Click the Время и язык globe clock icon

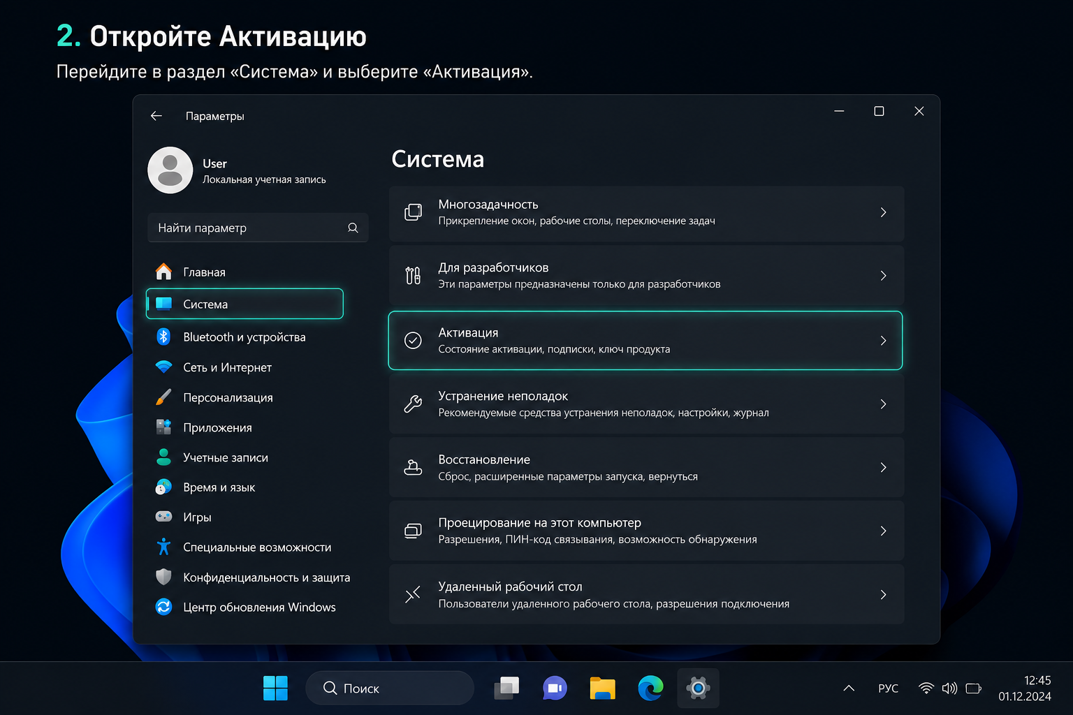(x=163, y=487)
